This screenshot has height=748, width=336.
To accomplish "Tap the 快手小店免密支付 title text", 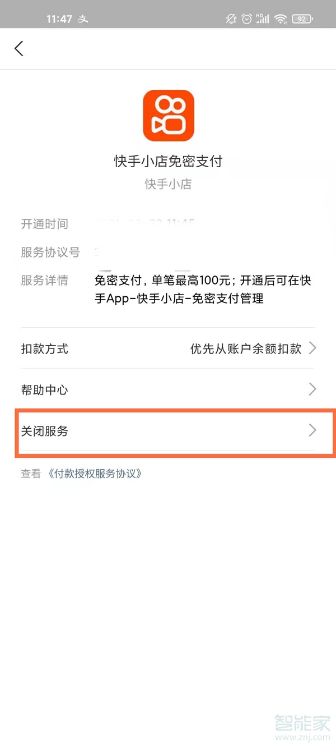I will click(x=168, y=162).
